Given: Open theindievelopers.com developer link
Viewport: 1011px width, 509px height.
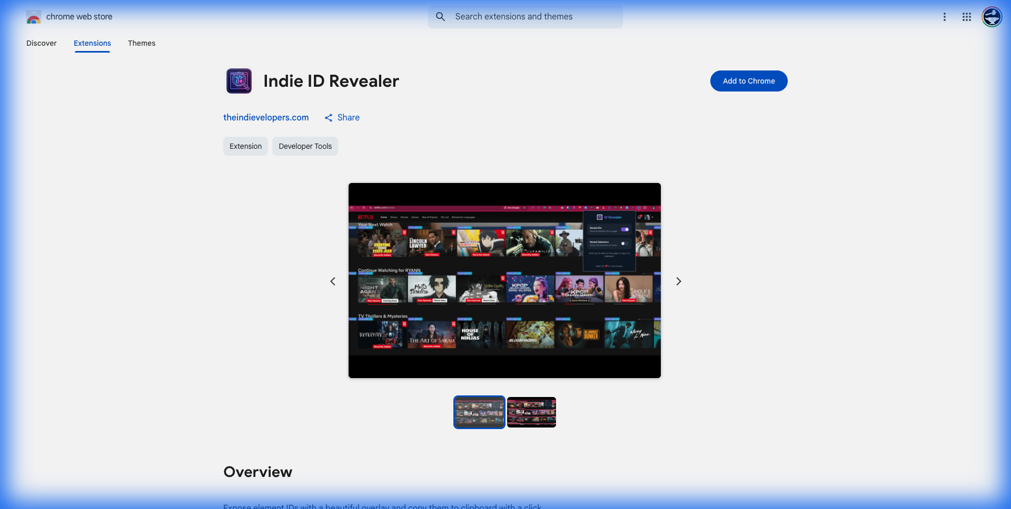Looking at the screenshot, I should point(266,117).
